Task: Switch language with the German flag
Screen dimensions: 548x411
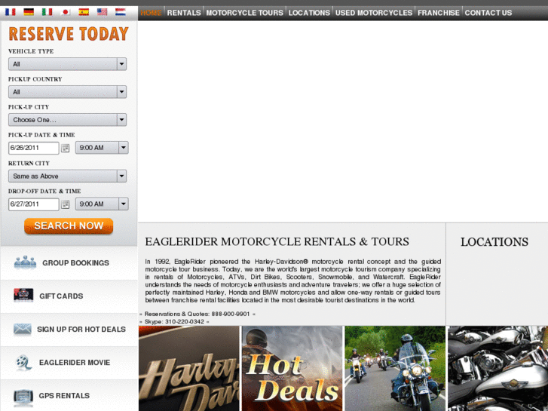Action: [29, 12]
